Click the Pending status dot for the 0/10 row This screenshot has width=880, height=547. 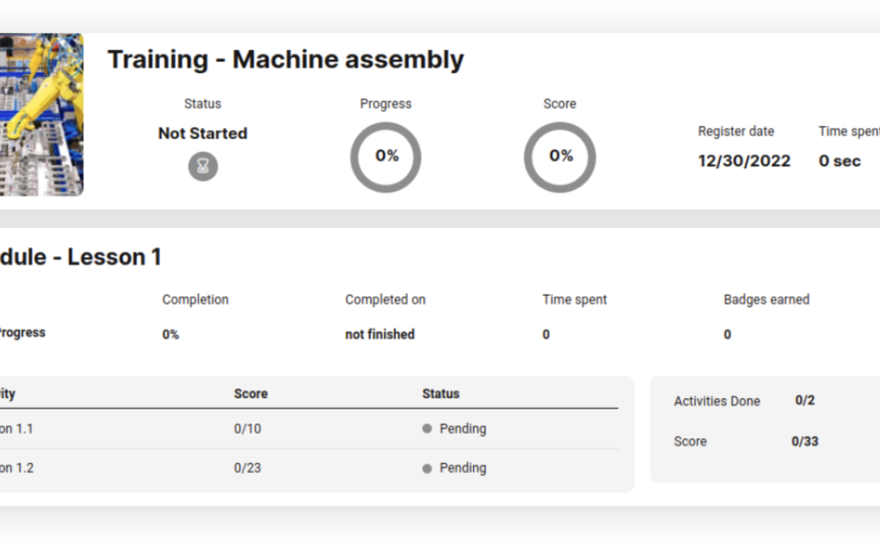pos(427,429)
